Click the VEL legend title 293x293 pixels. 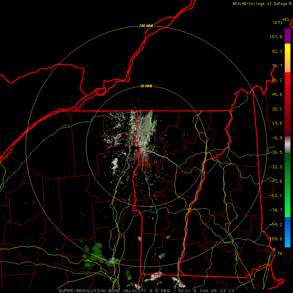pos(286,20)
